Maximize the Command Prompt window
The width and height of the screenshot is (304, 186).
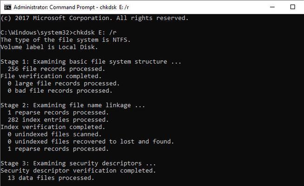pos(292,7)
